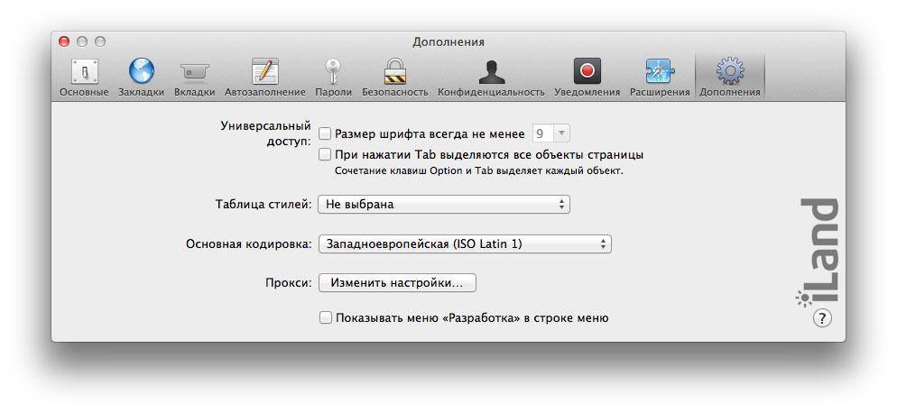897x413 pixels.
Task: Open the Безопасность padlock icon
Action: point(394,71)
